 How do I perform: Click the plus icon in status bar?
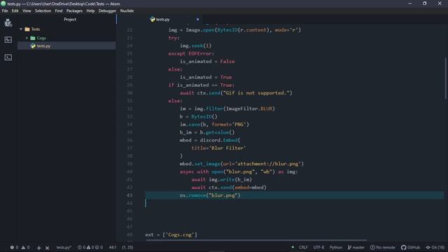39,248
